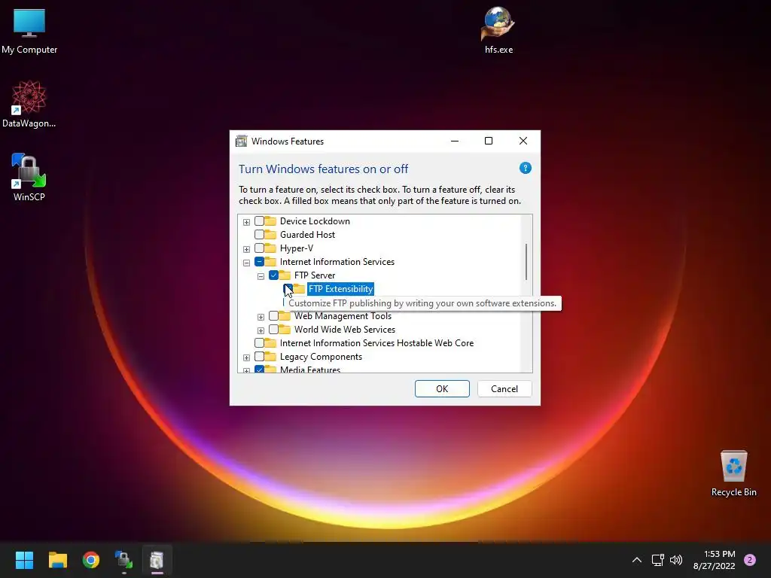Expand the Hyper-V node
Viewport: 771px width, 578px height.
click(246, 249)
